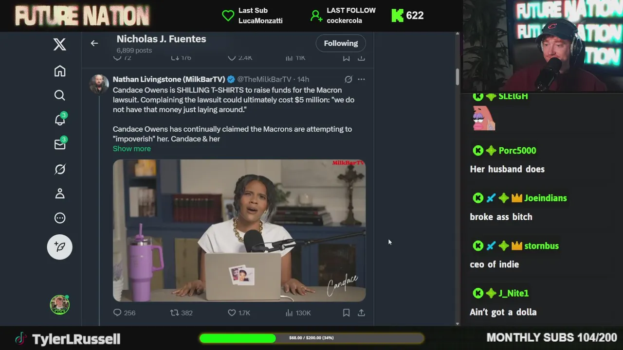Open the Grok icon in sidebar
This screenshot has height=350, width=623.
pyautogui.click(x=59, y=169)
